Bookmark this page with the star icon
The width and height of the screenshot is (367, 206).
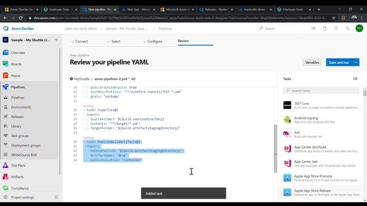coord(334,18)
